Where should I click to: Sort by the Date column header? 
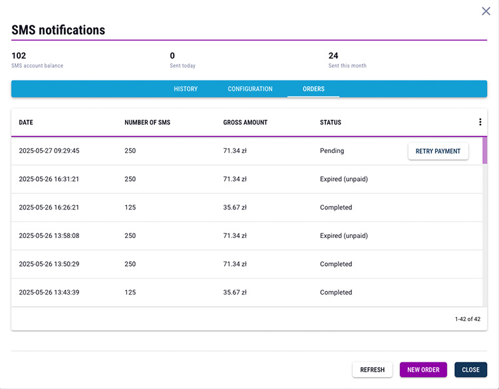click(x=26, y=122)
